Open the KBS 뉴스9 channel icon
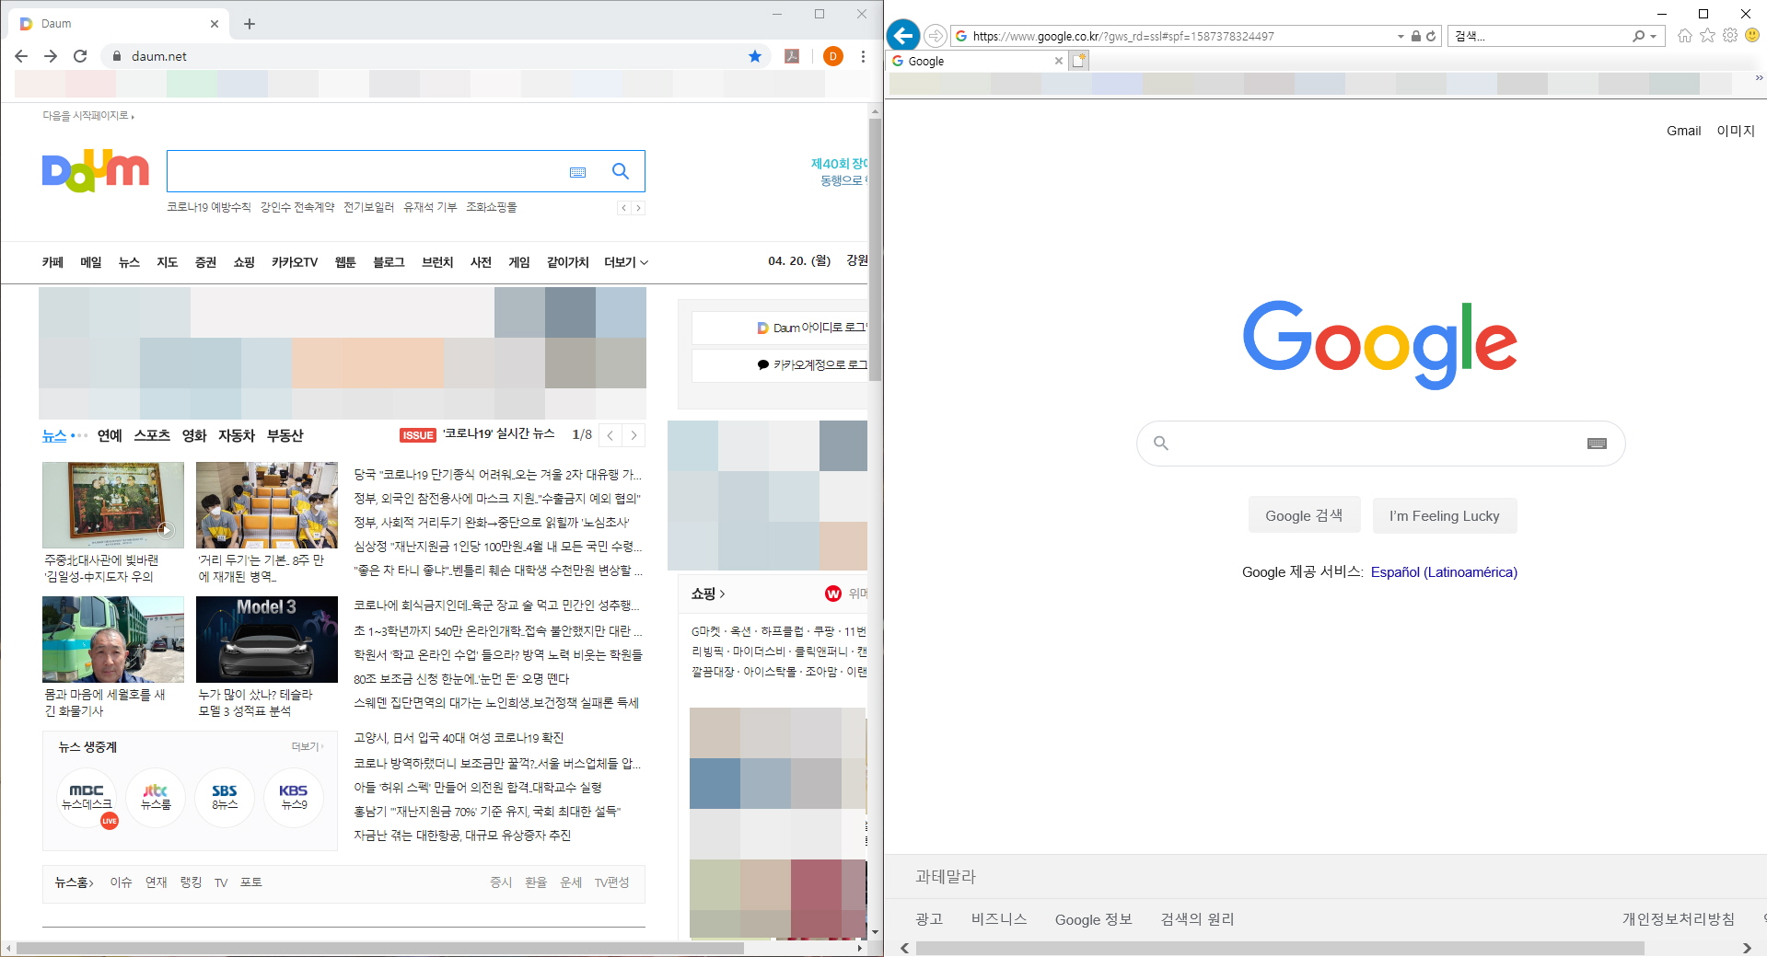 pos(294,797)
